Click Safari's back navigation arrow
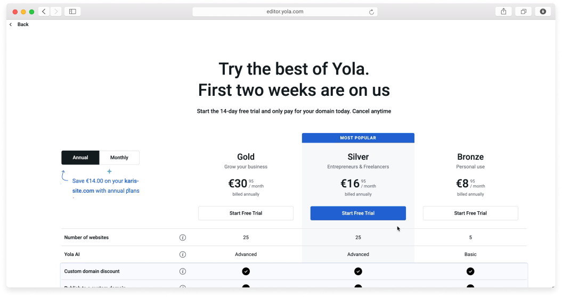 [44, 11]
